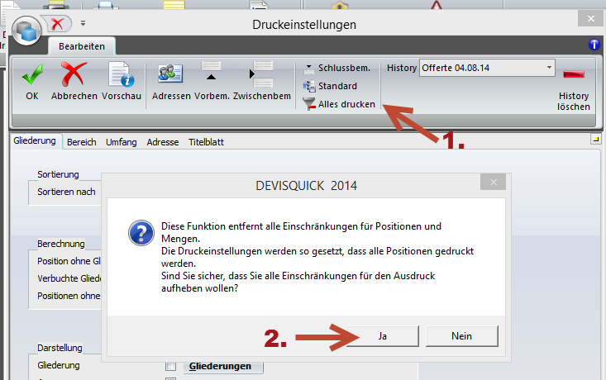Switch to the Adresse tab
This screenshot has height=380, width=606.
click(163, 142)
